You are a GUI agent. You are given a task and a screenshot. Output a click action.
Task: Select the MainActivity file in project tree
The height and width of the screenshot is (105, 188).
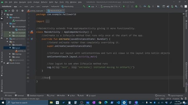pyautogui.click(x=20, y=30)
